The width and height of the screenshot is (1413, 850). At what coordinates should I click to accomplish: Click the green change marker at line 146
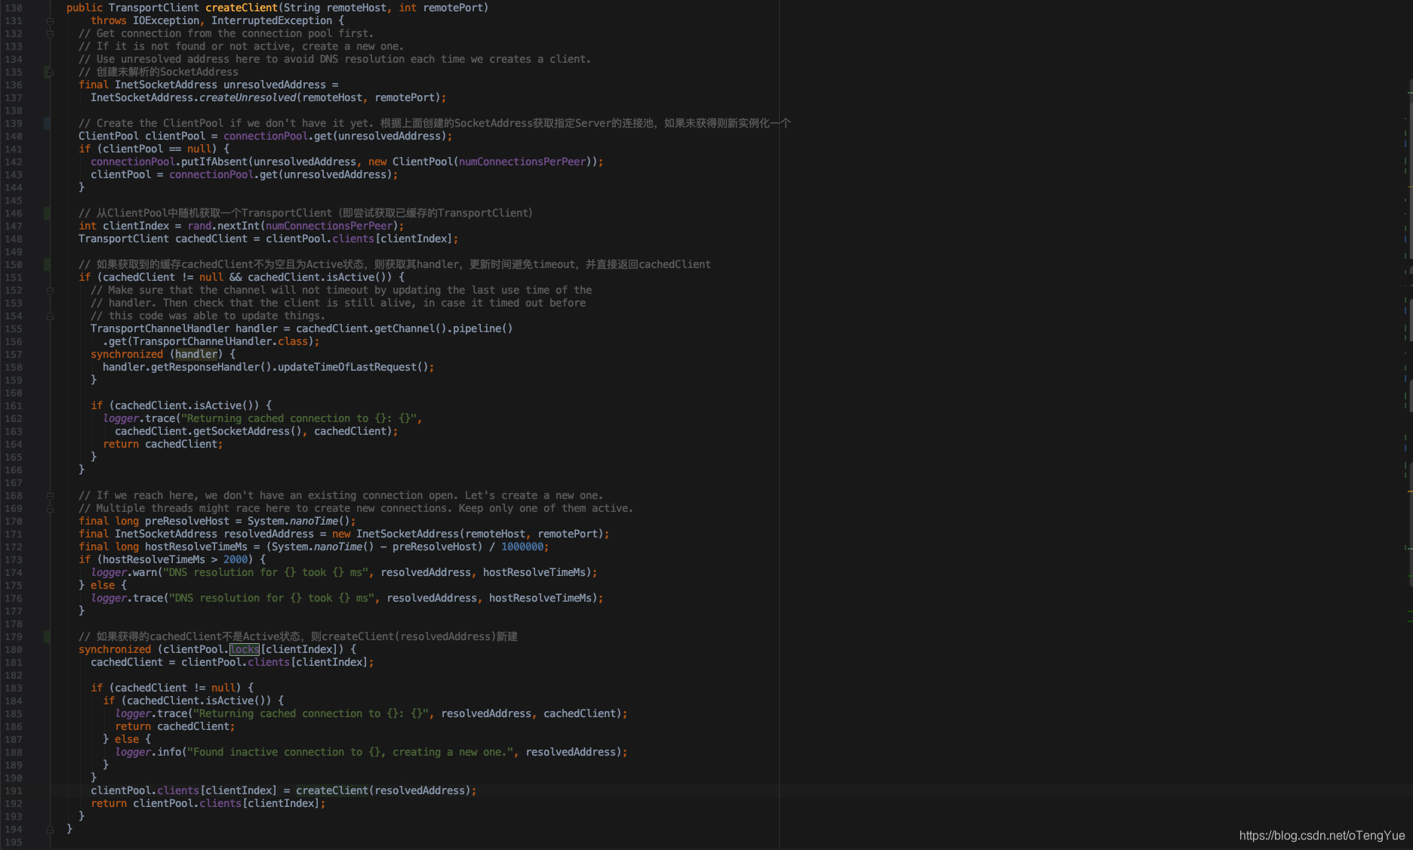click(47, 213)
